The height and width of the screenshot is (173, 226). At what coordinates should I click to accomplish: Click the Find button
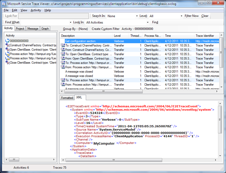tap(155, 22)
